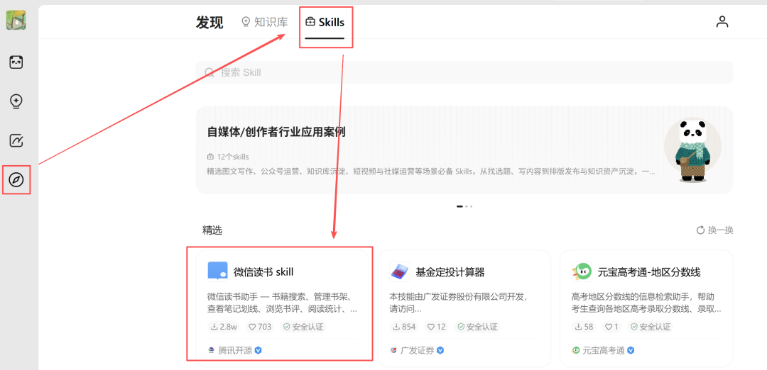The image size is (767, 370).
Task: Open the user avatar in the sidebar
Action: (16, 20)
